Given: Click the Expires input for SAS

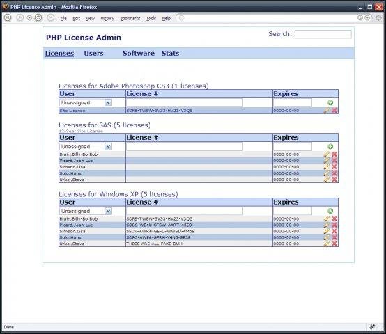Looking at the screenshot, I should pyautogui.click(x=293, y=147).
